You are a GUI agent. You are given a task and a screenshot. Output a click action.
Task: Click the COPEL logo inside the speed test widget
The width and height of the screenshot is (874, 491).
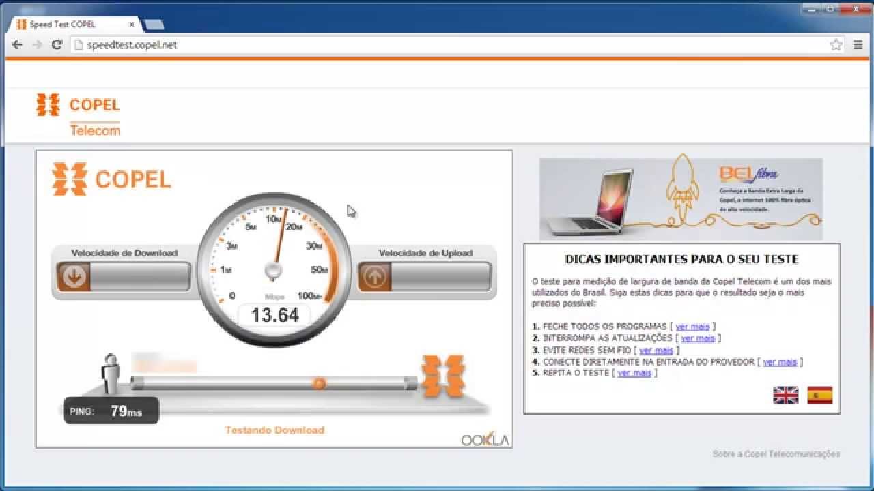pyautogui.click(x=111, y=179)
